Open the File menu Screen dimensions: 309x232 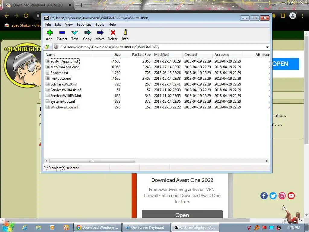48,24
